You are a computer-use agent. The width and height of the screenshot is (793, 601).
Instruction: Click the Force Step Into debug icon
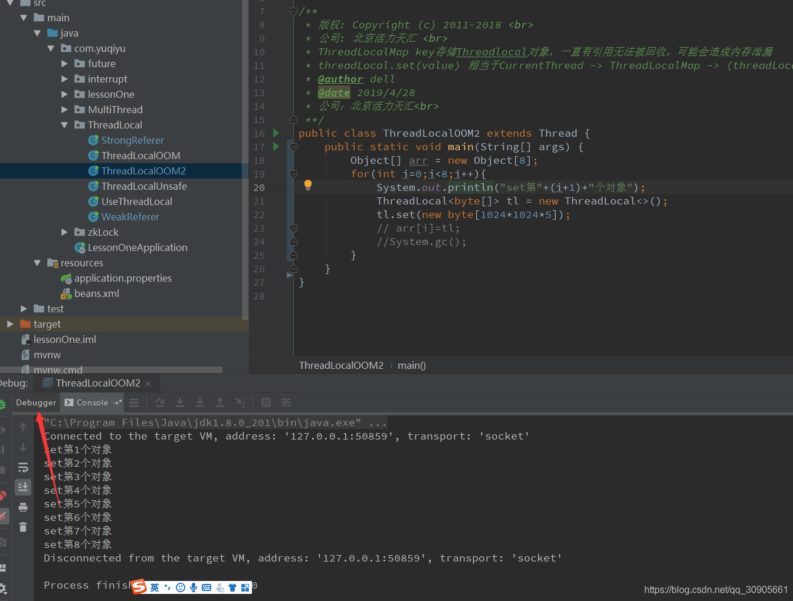(200, 402)
